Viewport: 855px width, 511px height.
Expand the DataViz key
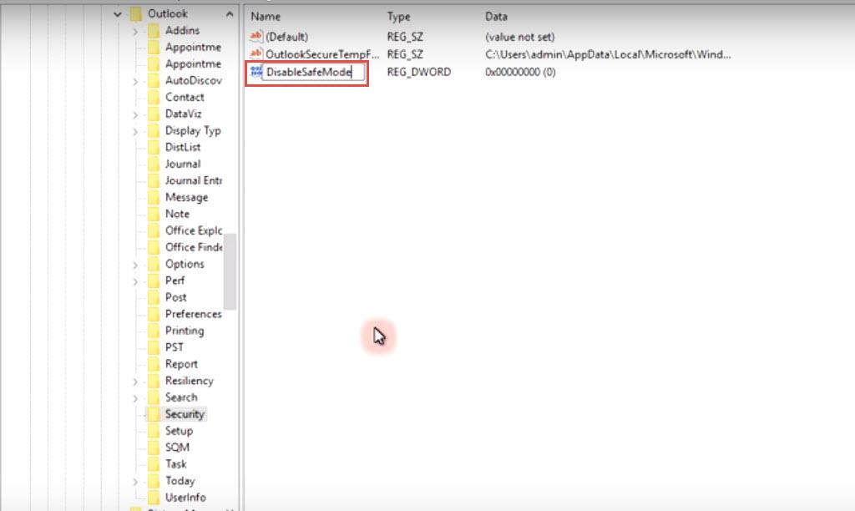click(x=135, y=114)
